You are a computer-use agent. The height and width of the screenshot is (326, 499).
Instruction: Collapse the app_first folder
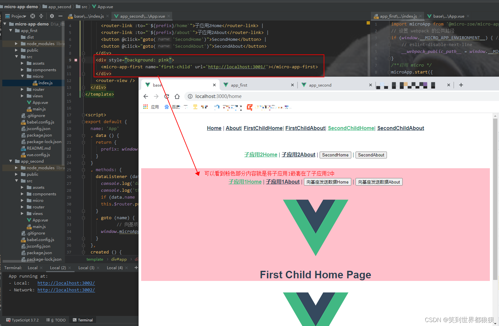click(10, 30)
